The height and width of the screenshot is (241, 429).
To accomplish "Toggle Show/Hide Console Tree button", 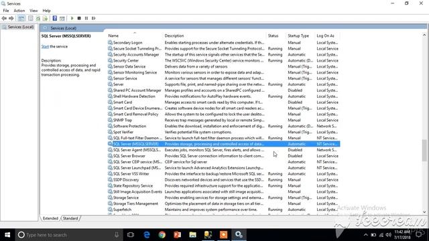I will point(21,18).
